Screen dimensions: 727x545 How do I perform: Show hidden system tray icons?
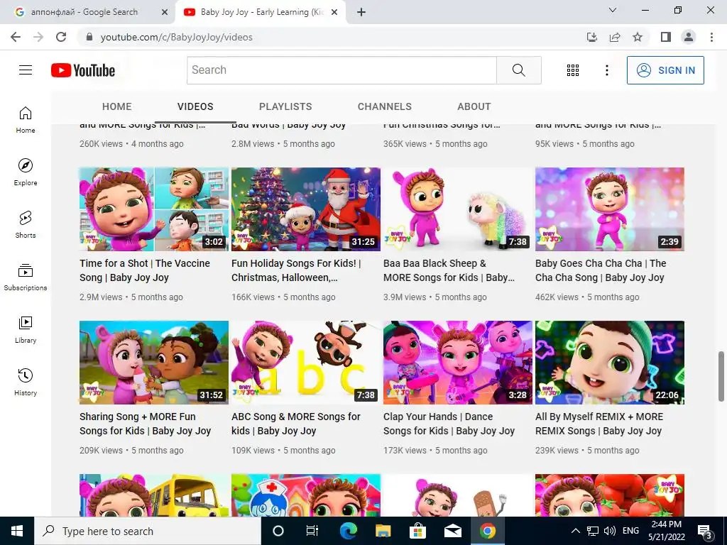point(575,531)
